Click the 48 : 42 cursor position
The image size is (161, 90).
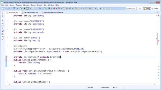(x=115, y=87)
